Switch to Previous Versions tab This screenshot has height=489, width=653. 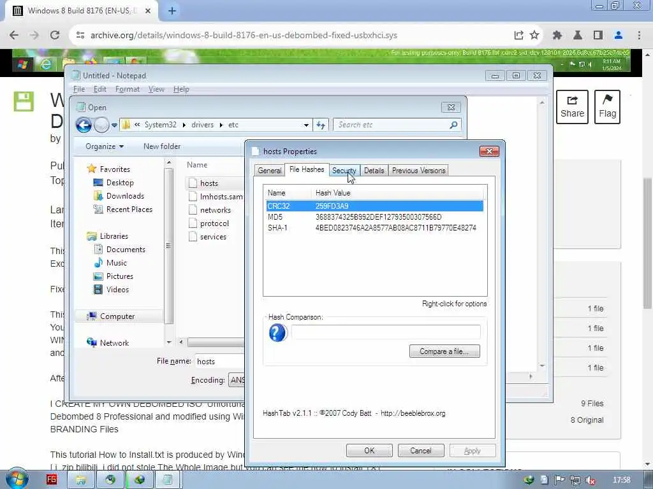point(418,171)
